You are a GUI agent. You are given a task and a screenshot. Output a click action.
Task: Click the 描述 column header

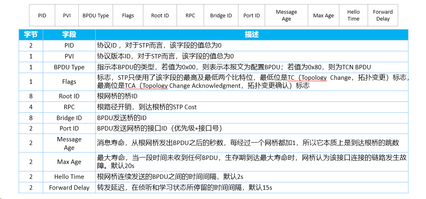[252, 35]
